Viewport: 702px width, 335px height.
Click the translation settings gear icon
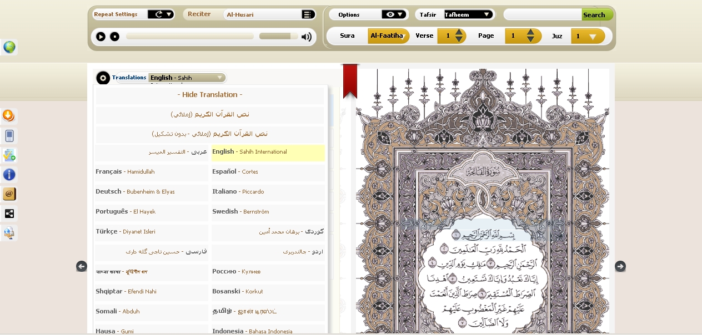click(103, 78)
